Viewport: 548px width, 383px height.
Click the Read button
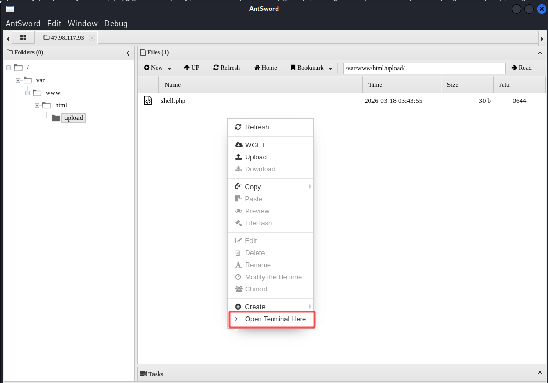521,68
